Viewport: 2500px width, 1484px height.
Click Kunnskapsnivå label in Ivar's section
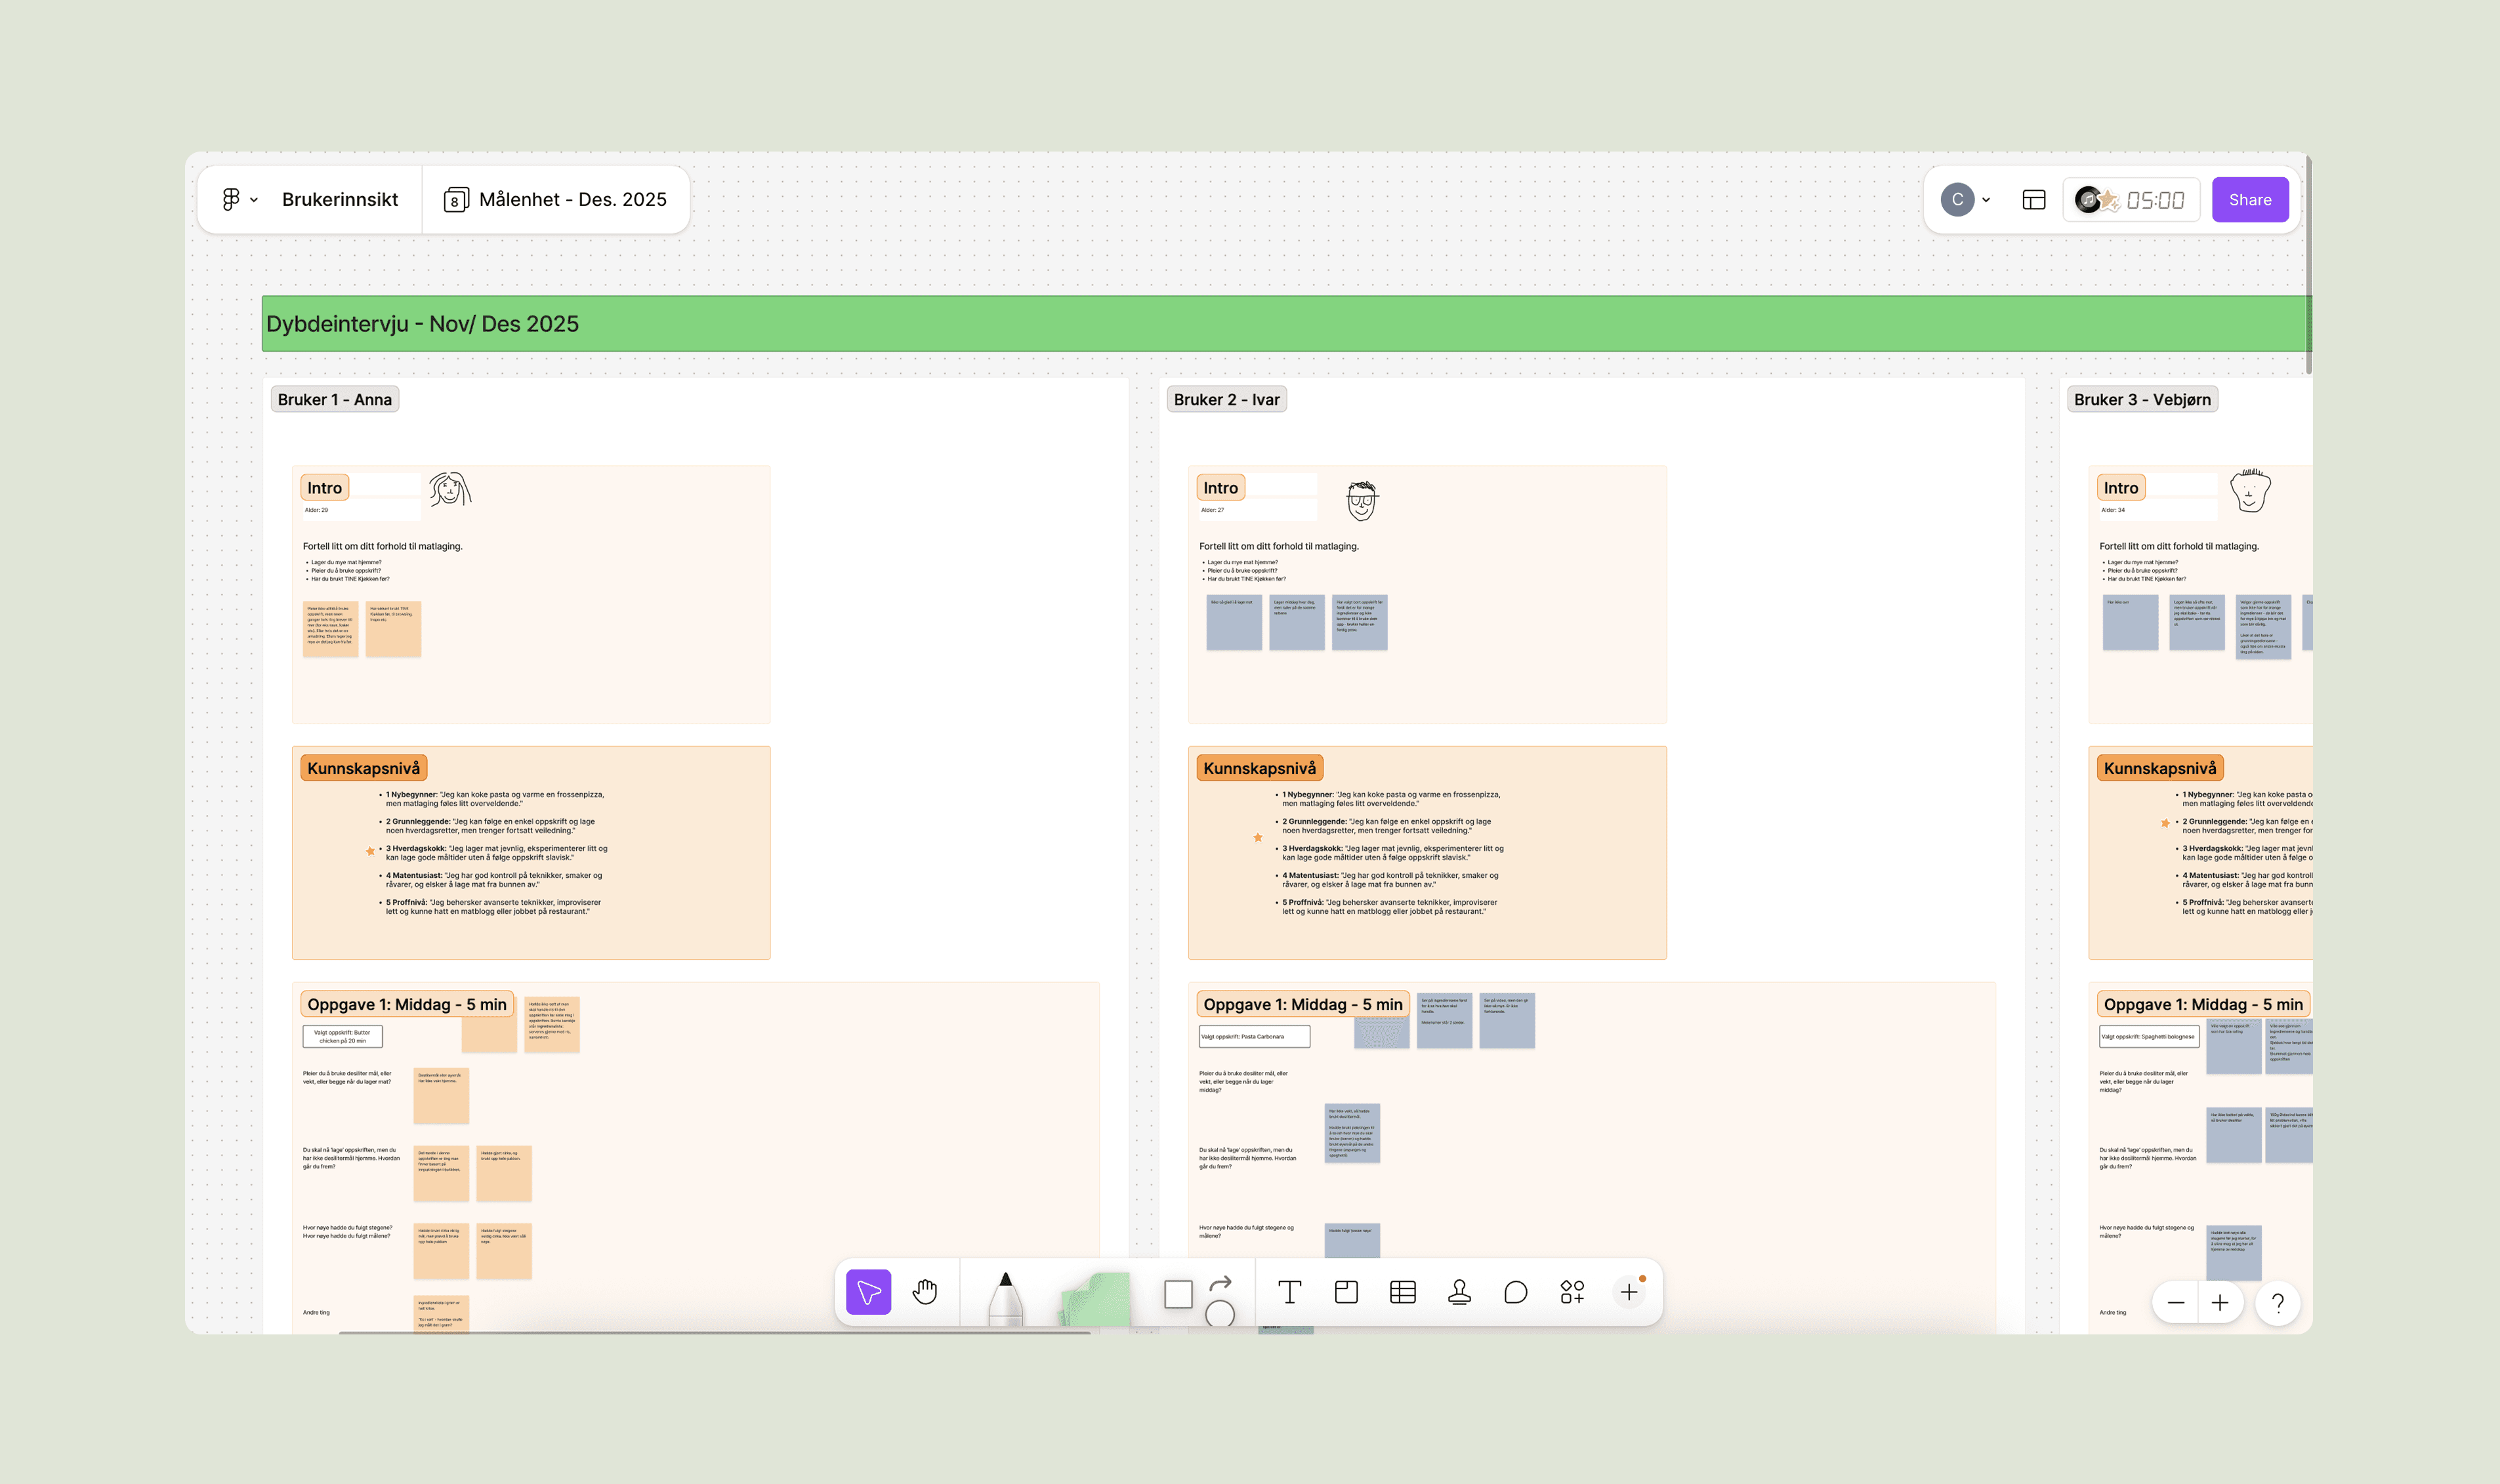pyautogui.click(x=1259, y=768)
